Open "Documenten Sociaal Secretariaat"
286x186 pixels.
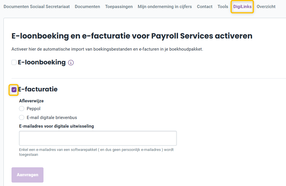37,6
